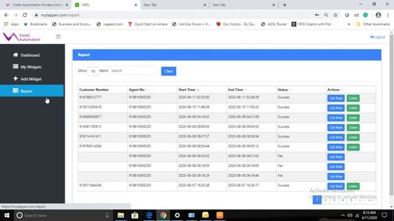The image size is (394, 221).
Task: Open the vageesh.com bookmark
Action: click(110, 24)
